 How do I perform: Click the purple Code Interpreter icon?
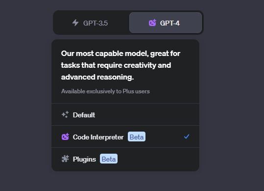pyautogui.click(x=65, y=136)
